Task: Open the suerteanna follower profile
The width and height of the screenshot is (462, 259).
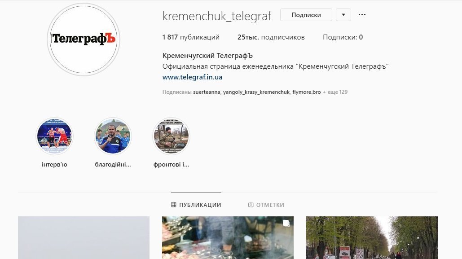Action: pos(207,92)
